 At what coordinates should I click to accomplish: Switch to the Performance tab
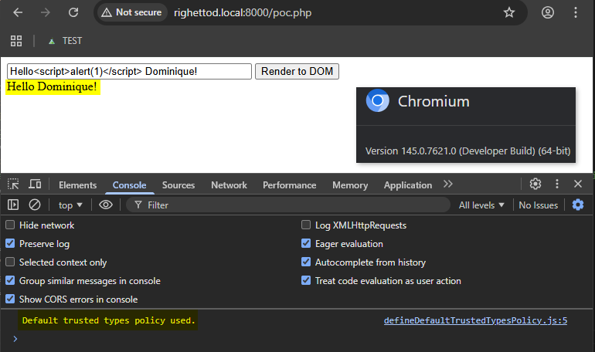[x=289, y=185]
